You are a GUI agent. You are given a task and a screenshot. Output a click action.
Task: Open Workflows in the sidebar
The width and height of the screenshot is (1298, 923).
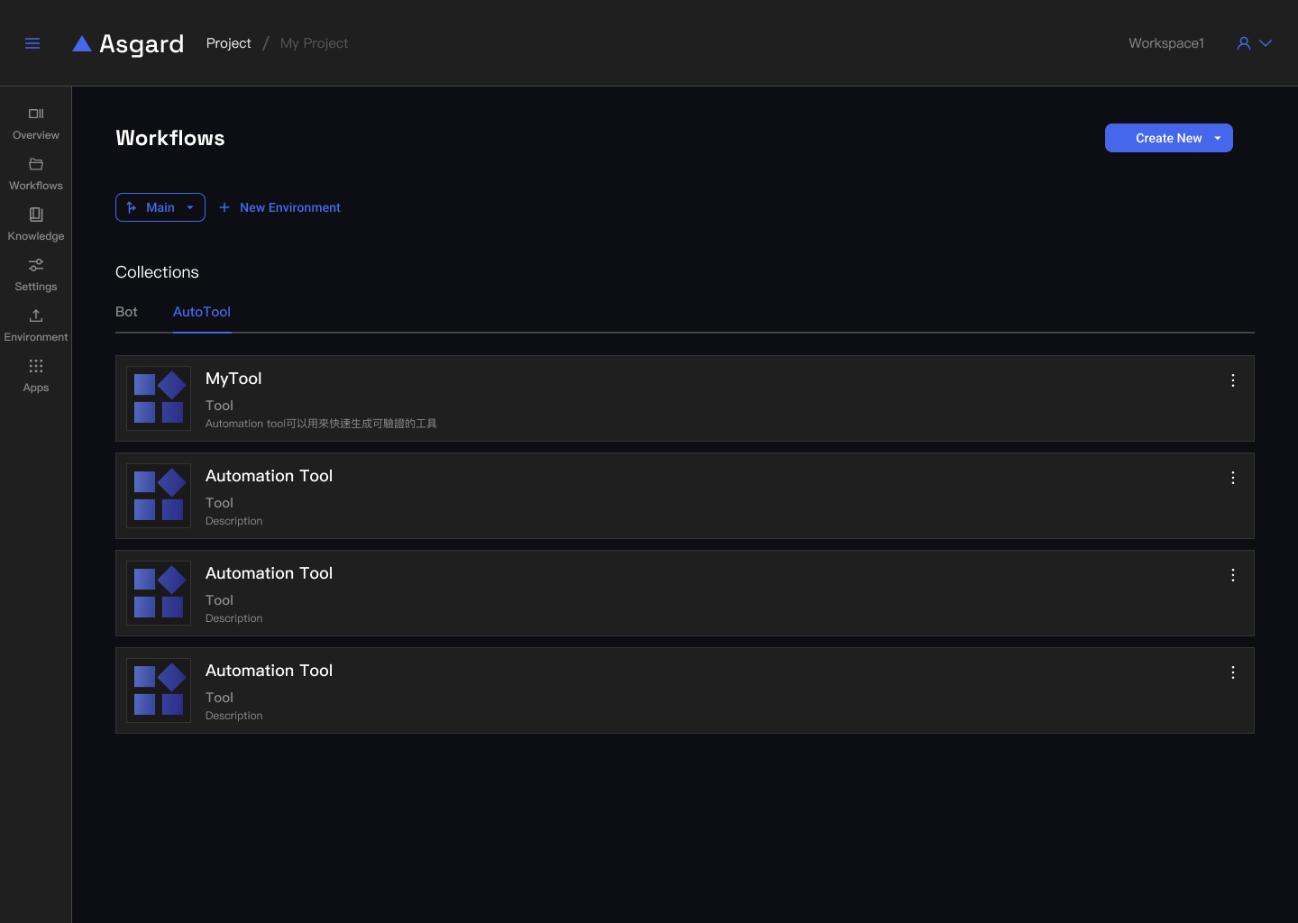pyautogui.click(x=36, y=174)
